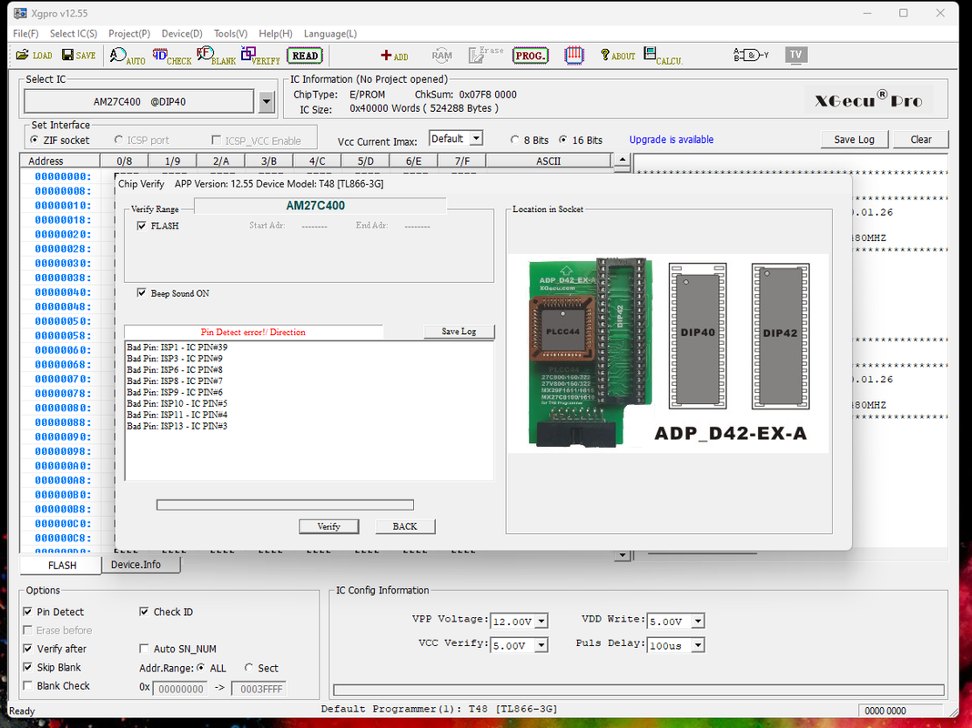Click the ADP_D42-EX-A adapter image
Image resolution: width=972 pixels, height=728 pixels.
(668, 352)
